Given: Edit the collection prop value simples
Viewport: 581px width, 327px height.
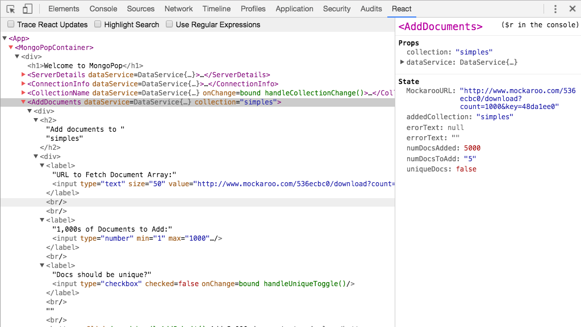Looking at the screenshot, I should point(474,52).
